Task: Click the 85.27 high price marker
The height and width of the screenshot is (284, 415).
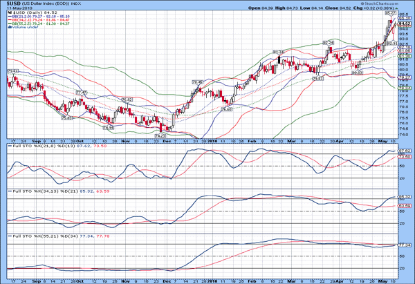Action: click(x=390, y=13)
